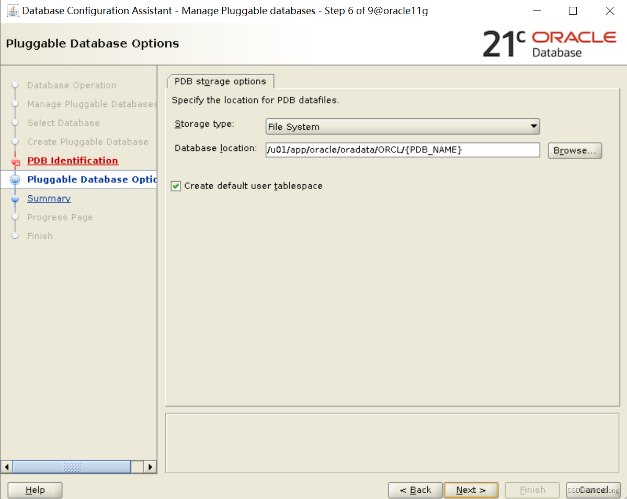This screenshot has height=499, width=627.
Task: Toggle Create default user tablespace checkbox
Action: pos(176,186)
